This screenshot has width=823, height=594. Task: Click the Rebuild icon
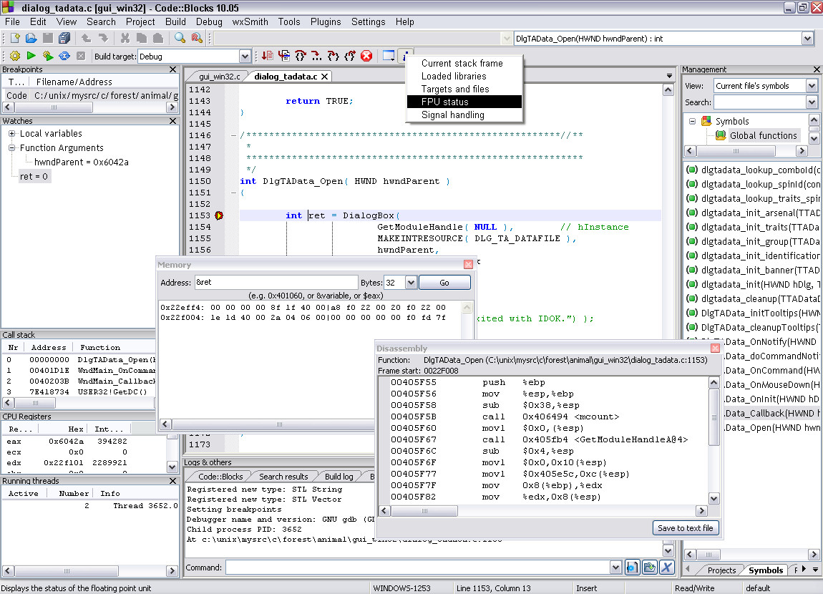tap(64, 56)
